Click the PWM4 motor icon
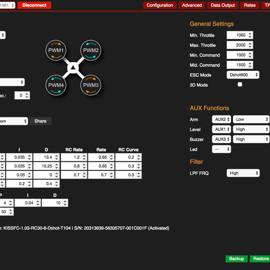270x270 pixels. pyautogui.click(x=56, y=85)
